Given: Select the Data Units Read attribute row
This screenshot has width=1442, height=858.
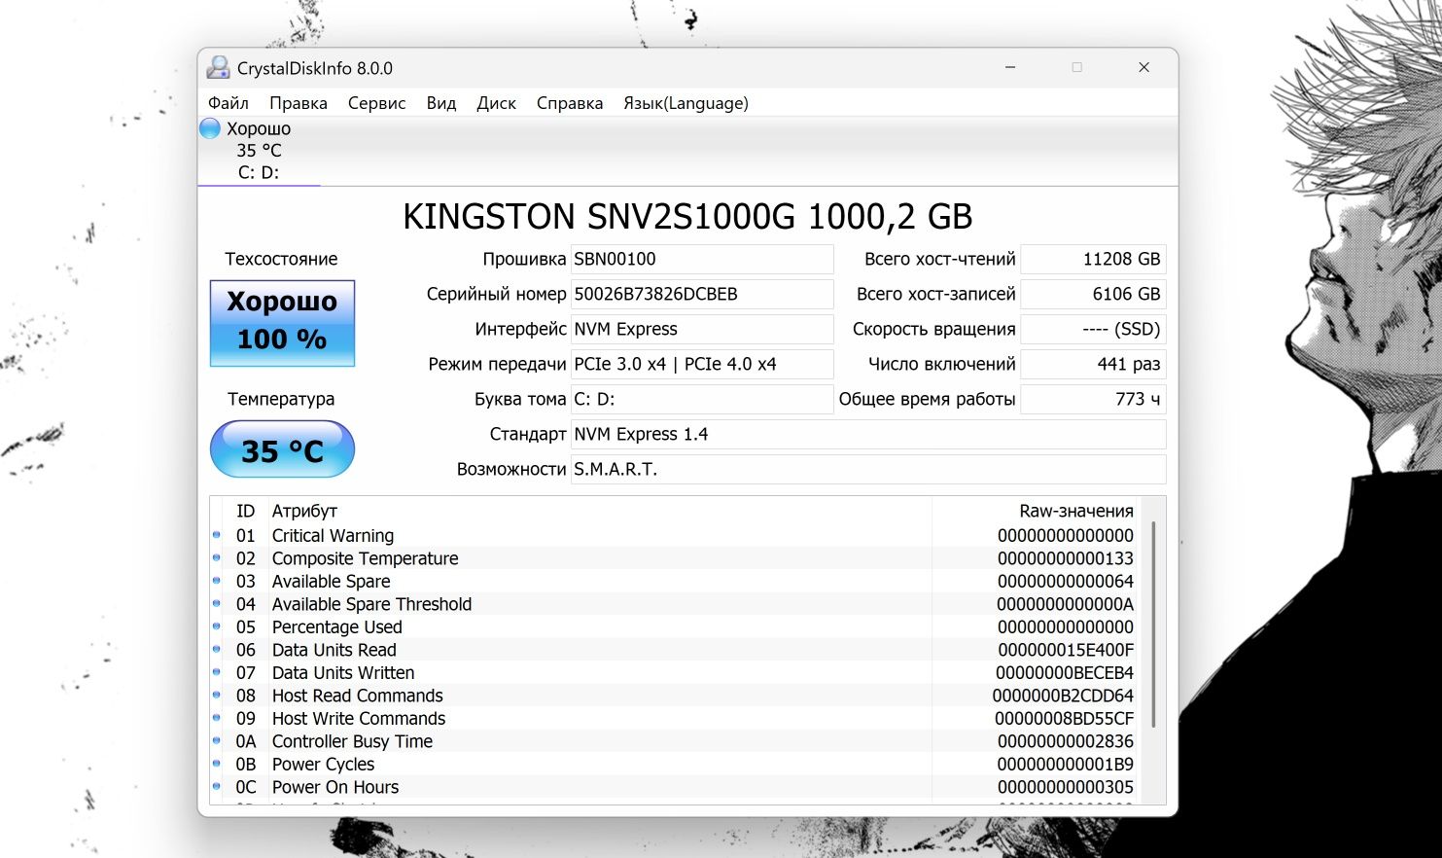Looking at the screenshot, I should (675, 650).
